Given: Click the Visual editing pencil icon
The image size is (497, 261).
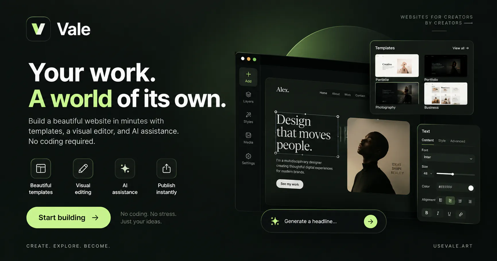Looking at the screenshot, I should pyautogui.click(x=83, y=168).
